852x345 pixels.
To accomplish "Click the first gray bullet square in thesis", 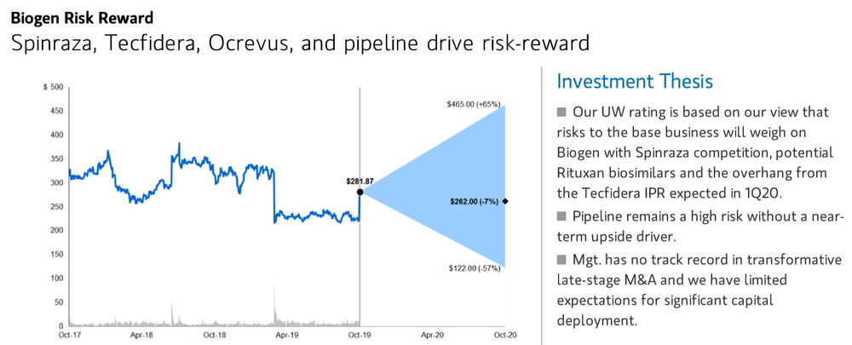I will [x=561, y=112].
